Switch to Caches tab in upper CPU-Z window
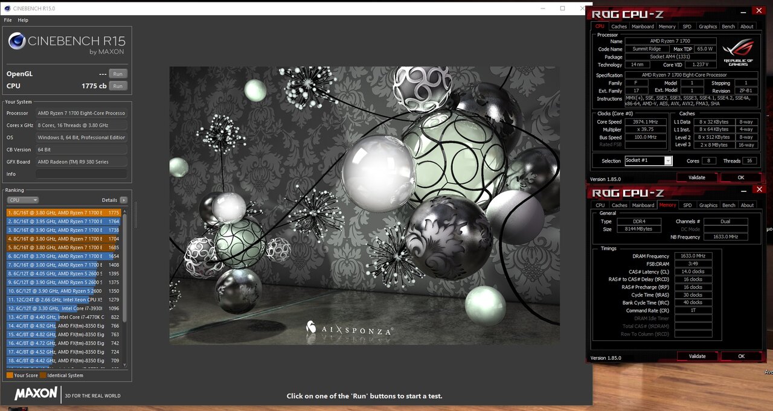This screenshot has height=411, width=773. [x=619, y=27]
